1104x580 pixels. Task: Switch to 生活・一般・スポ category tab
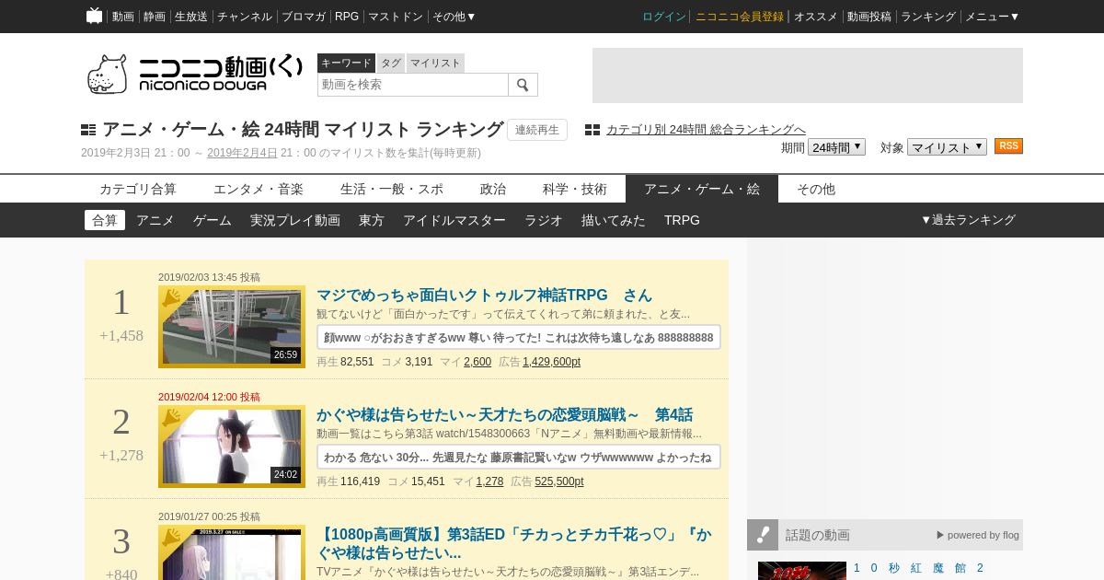point(392,189)
